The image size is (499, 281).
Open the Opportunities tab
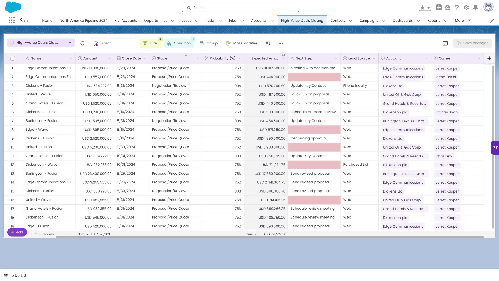point(155,20)
